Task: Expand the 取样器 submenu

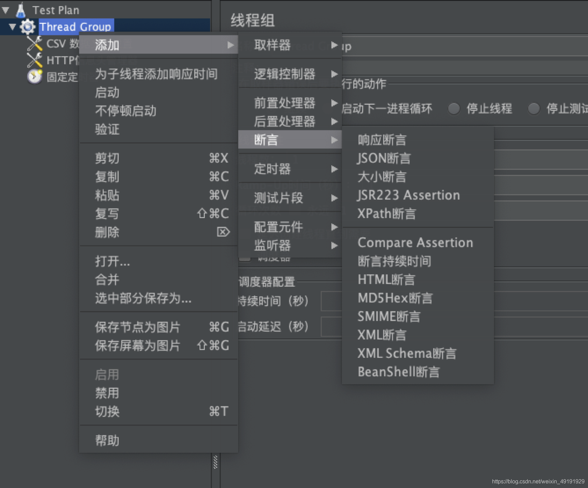Action: coord(290,45)
